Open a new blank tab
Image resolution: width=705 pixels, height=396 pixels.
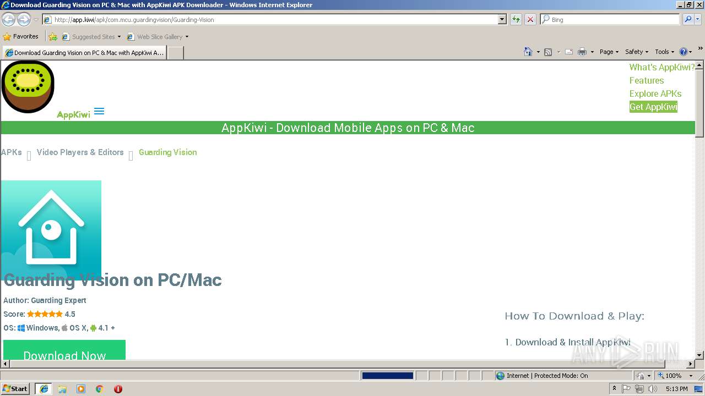(175, 53)
